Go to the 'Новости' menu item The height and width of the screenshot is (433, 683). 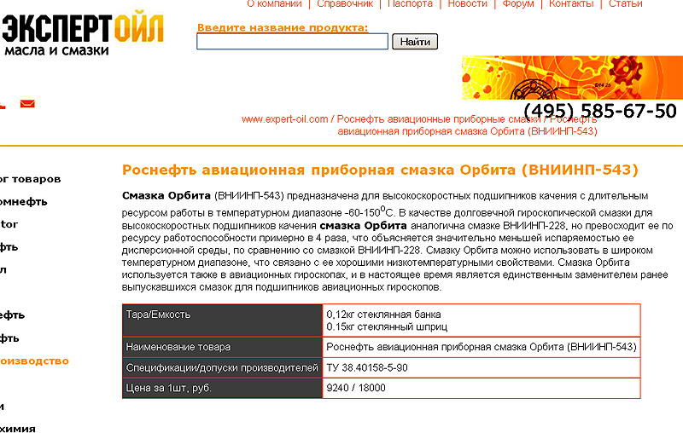point(467,4)
